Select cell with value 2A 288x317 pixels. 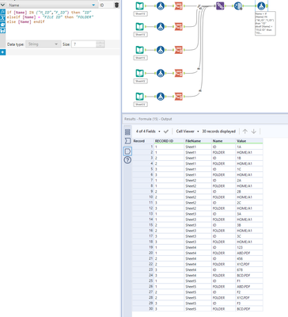pos(249,180)
